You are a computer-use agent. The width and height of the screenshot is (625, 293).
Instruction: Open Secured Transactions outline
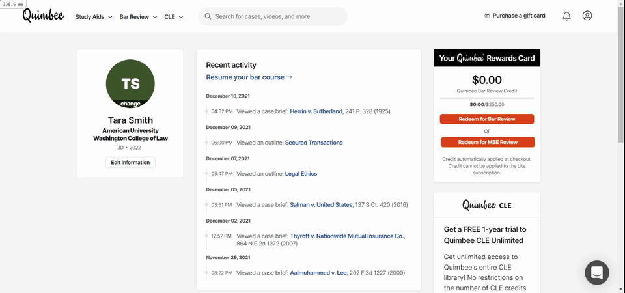(314, 143)
